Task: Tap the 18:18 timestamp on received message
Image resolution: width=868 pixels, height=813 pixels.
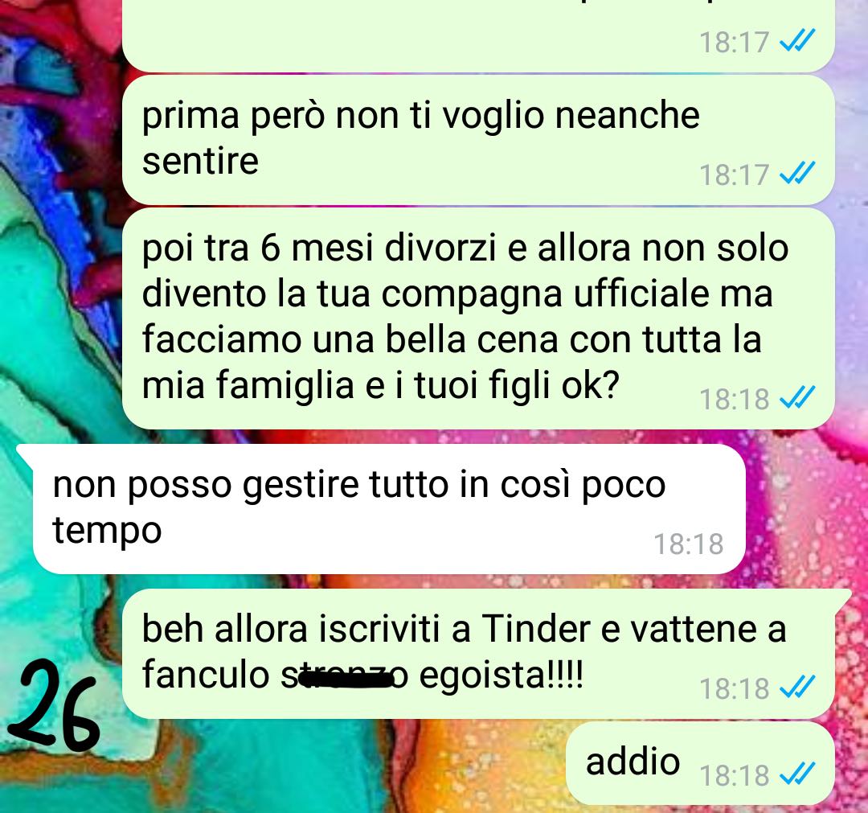Action: pyautogui.click(x=689, y=544)
